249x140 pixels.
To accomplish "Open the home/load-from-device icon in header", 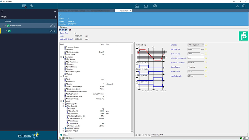I will [x=137, y=6].
